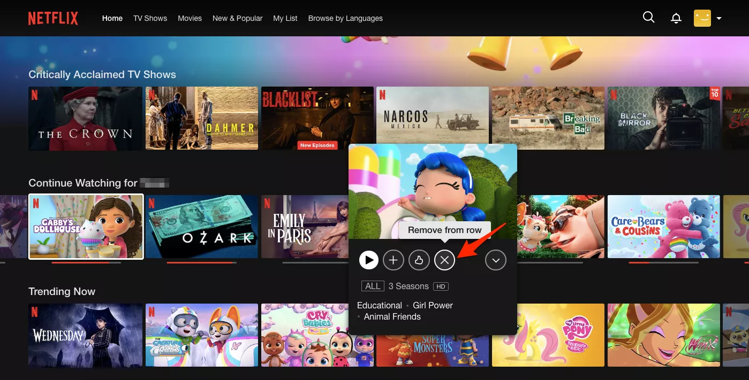This screenshot has height=380, width=749.
Task: Open the Cry Babies thumbnail
Action: pos(317,335)
